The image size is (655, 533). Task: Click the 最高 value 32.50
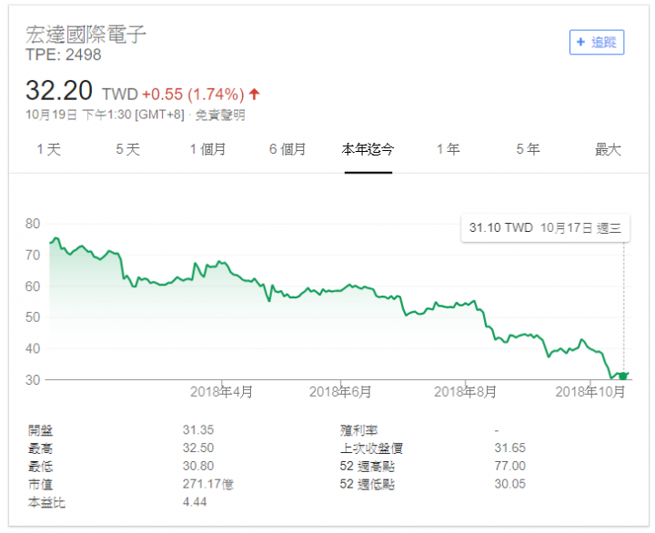(198, 448)
